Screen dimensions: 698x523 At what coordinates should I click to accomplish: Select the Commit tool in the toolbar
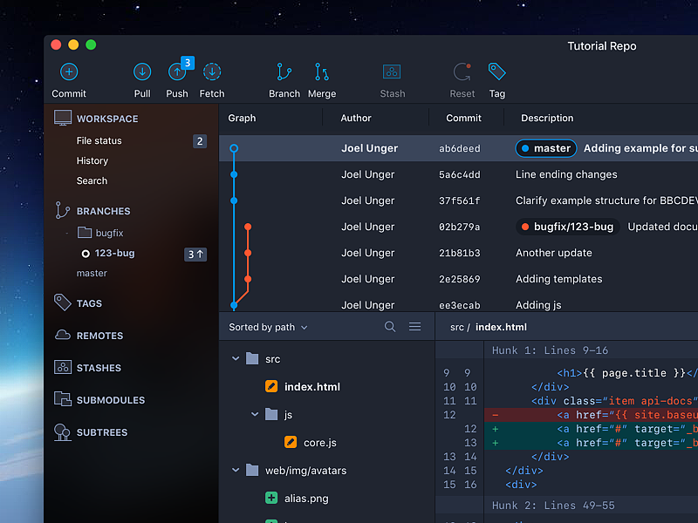69,73
